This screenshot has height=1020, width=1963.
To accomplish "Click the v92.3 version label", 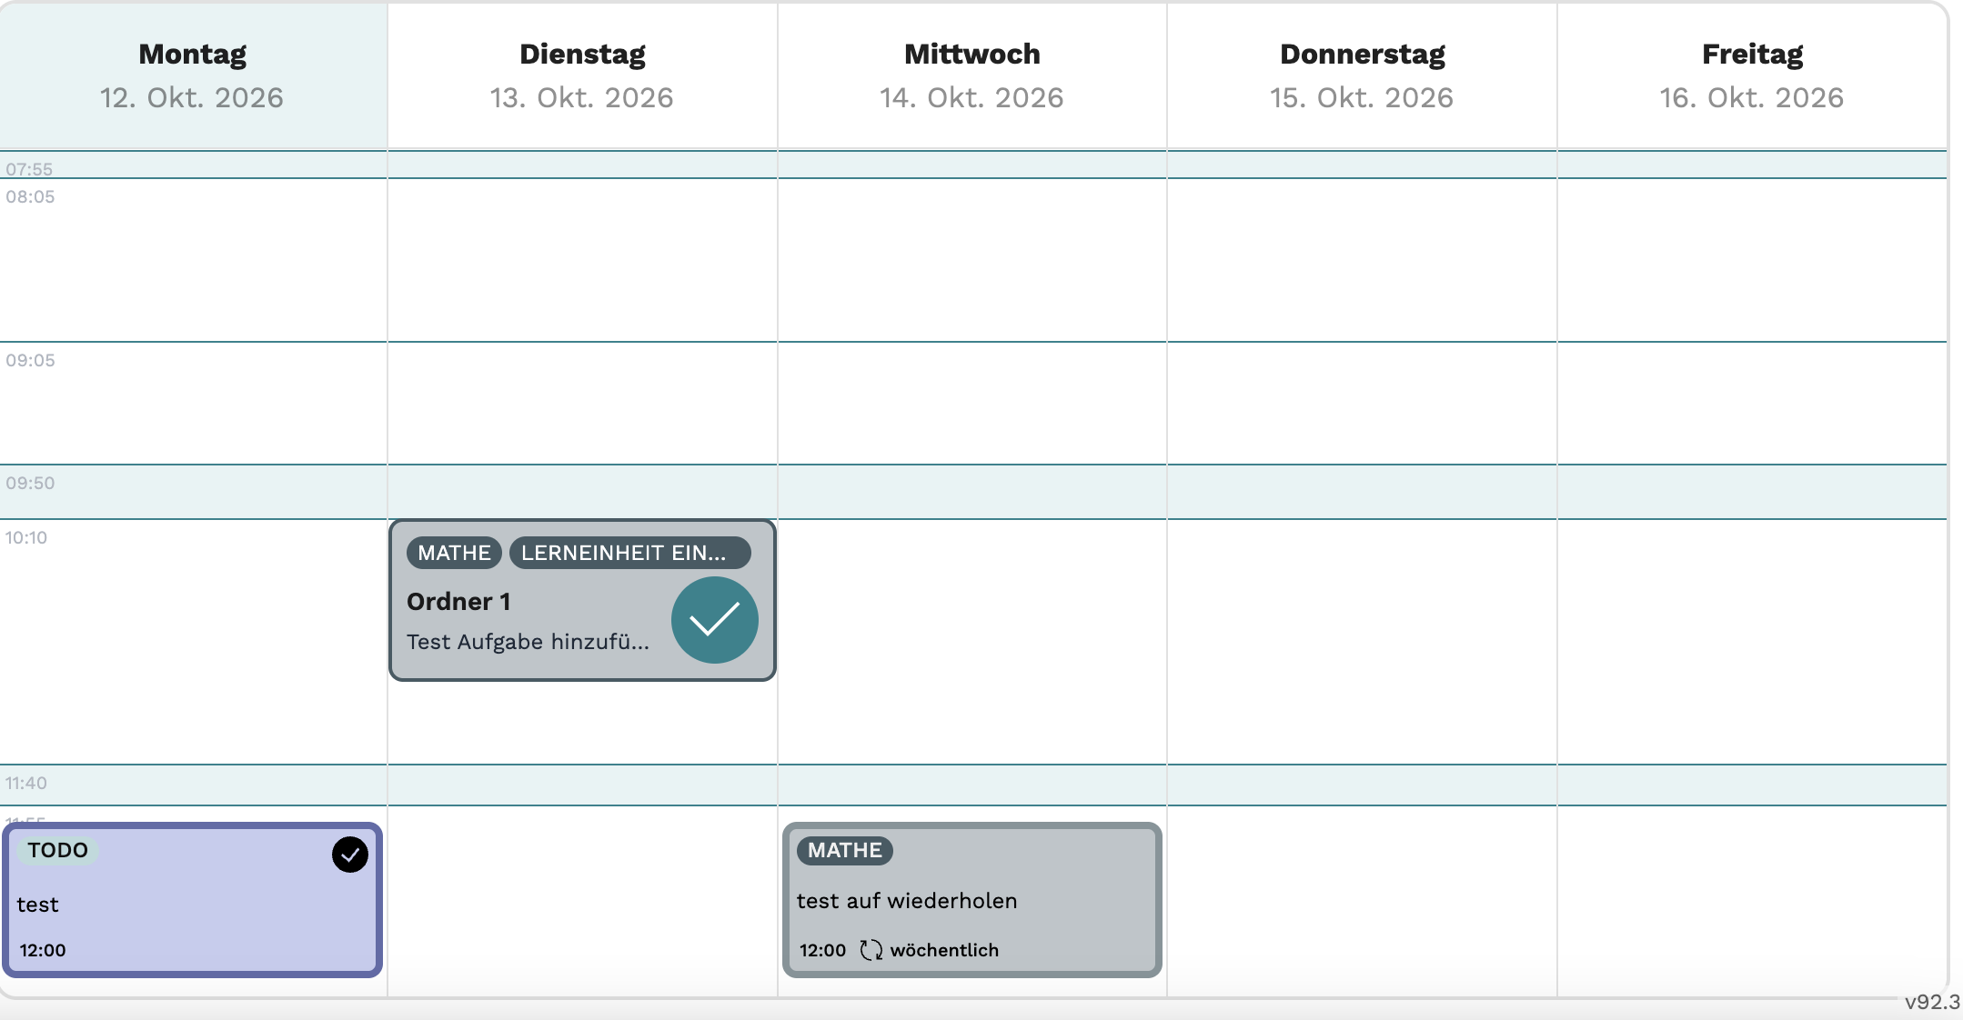I will coord(1933,1002).
